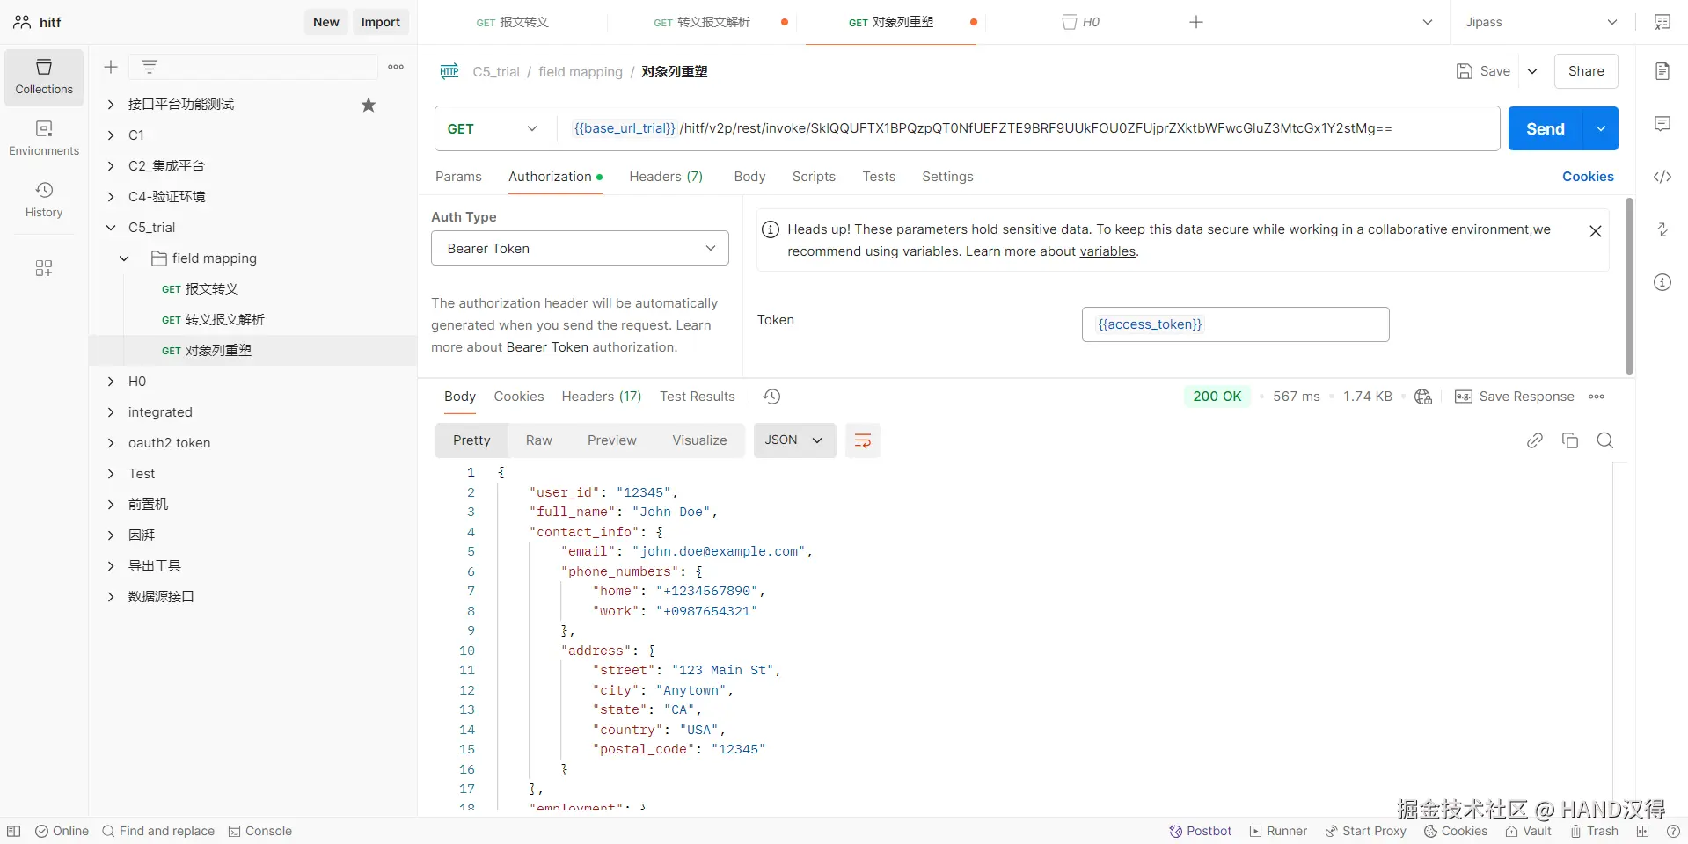
Task: Star the 接口平台功能测试 collection
Action: tap(369, 105)
